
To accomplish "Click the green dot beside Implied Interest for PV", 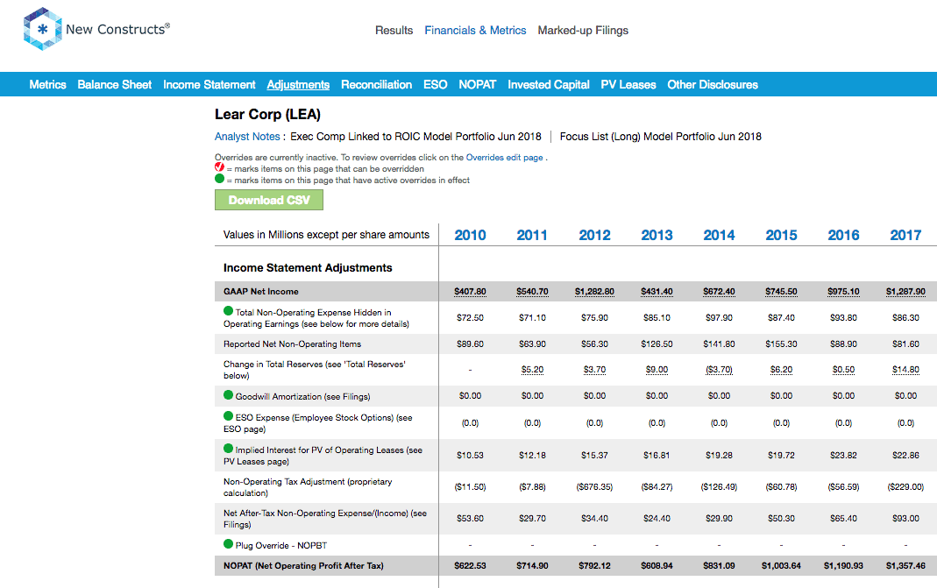I will (228, 448).
